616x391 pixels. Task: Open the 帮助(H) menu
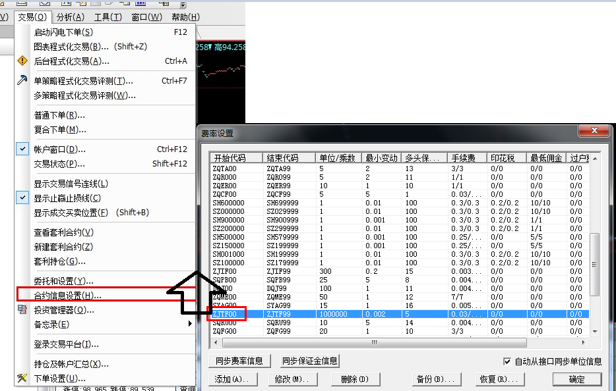pos(185,17)
